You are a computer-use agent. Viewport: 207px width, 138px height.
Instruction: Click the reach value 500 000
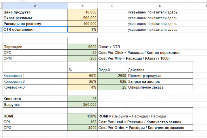pos(83,18)
